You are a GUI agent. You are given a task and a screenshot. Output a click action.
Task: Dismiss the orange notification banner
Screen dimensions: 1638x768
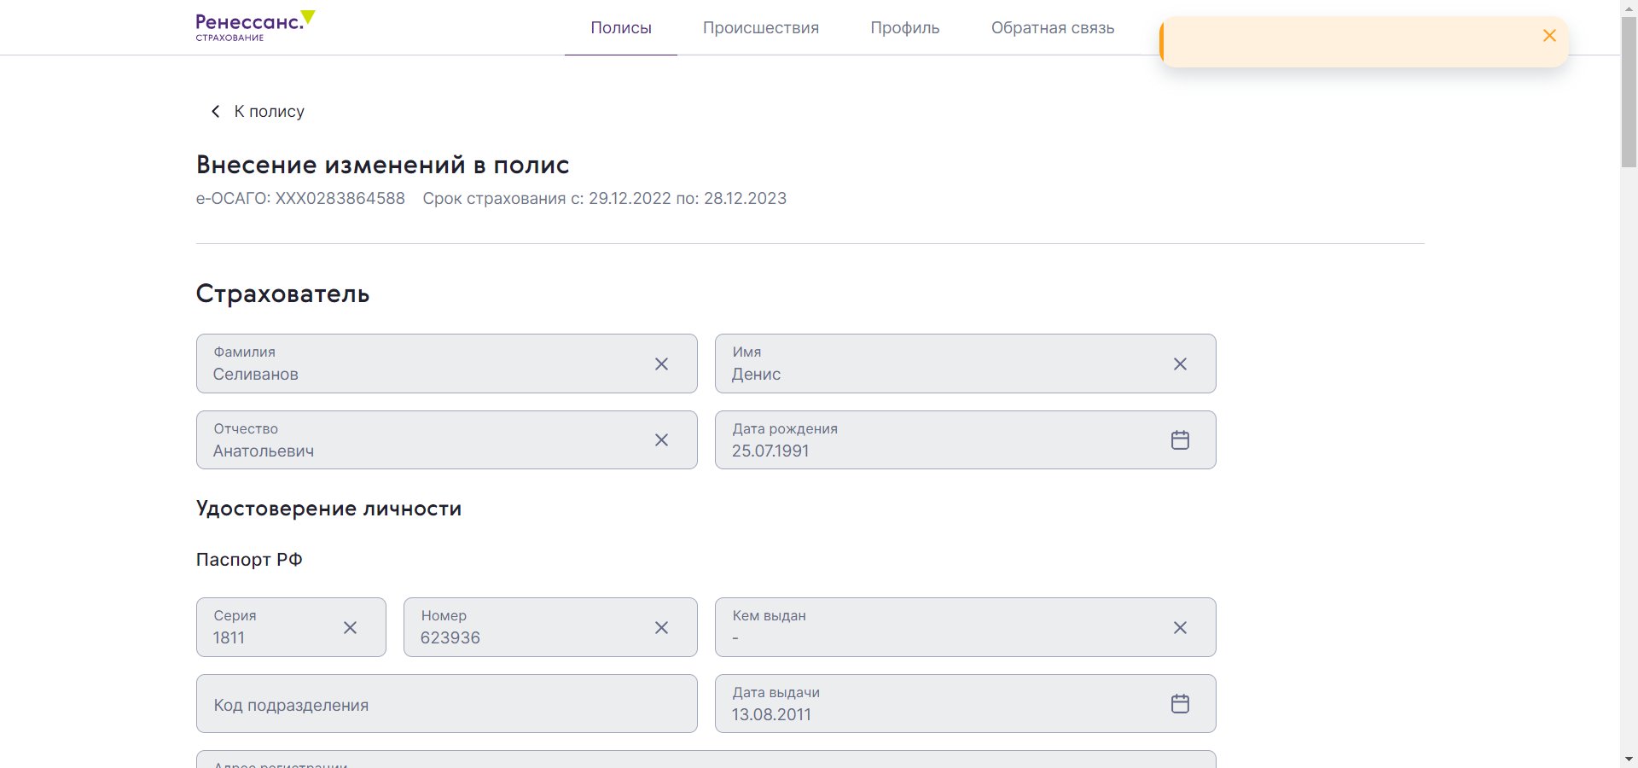pyautogui.click(x=1549, y=36)
